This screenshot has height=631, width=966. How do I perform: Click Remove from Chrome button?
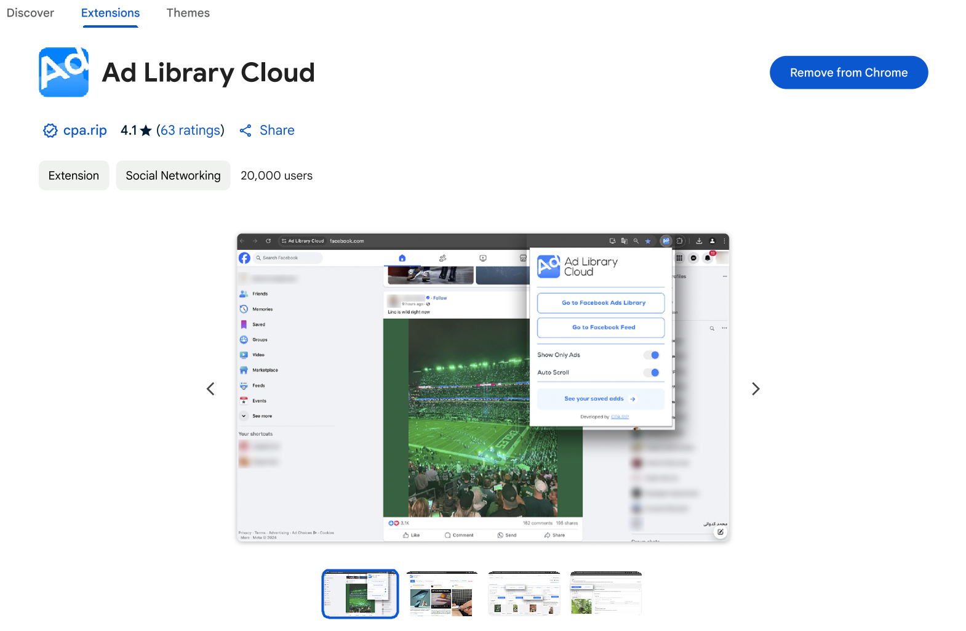point(848,73)
